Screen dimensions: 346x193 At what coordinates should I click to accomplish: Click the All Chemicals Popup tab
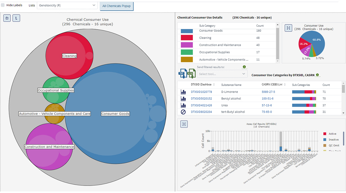tap(116, 6)
